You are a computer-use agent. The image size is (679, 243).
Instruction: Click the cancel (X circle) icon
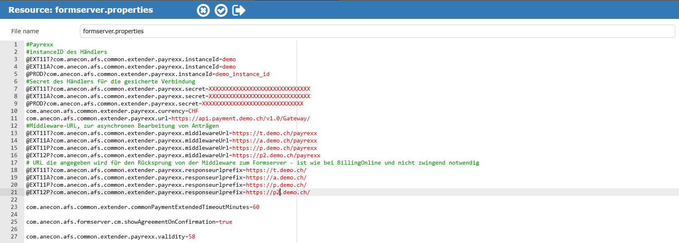coord(203,10)
